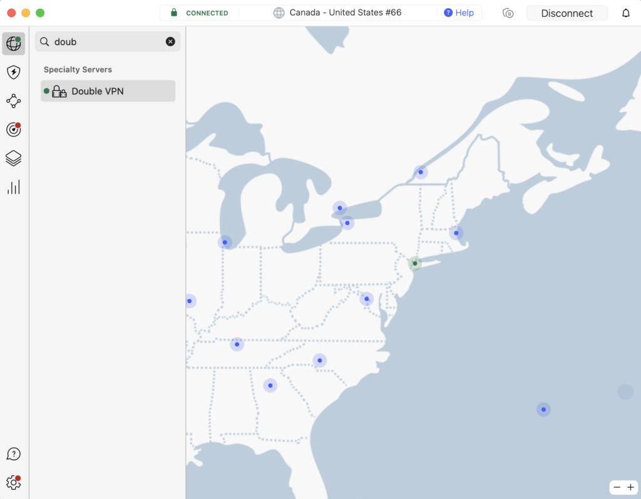
Task: Open Threat Protection shield icon
Action: tap(14, 72)
